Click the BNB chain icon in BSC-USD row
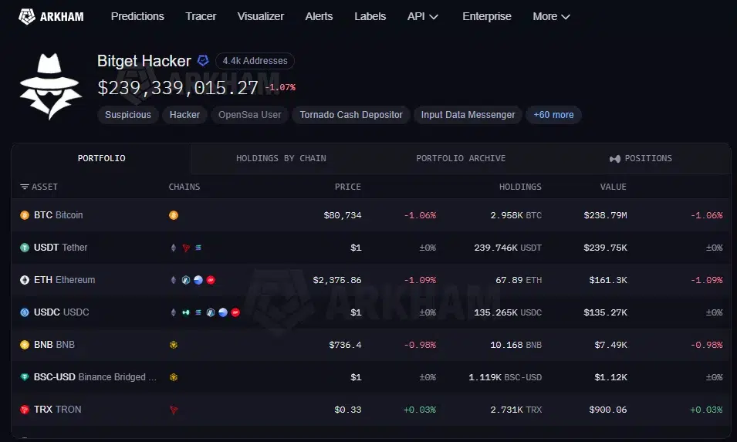The height and width of the screenshot is (442, 737). [174, 377]
